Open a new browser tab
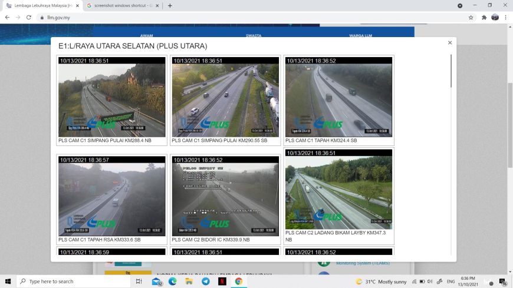Image resolution: width=513 pixels, height=288 pixels. [170, 5]
